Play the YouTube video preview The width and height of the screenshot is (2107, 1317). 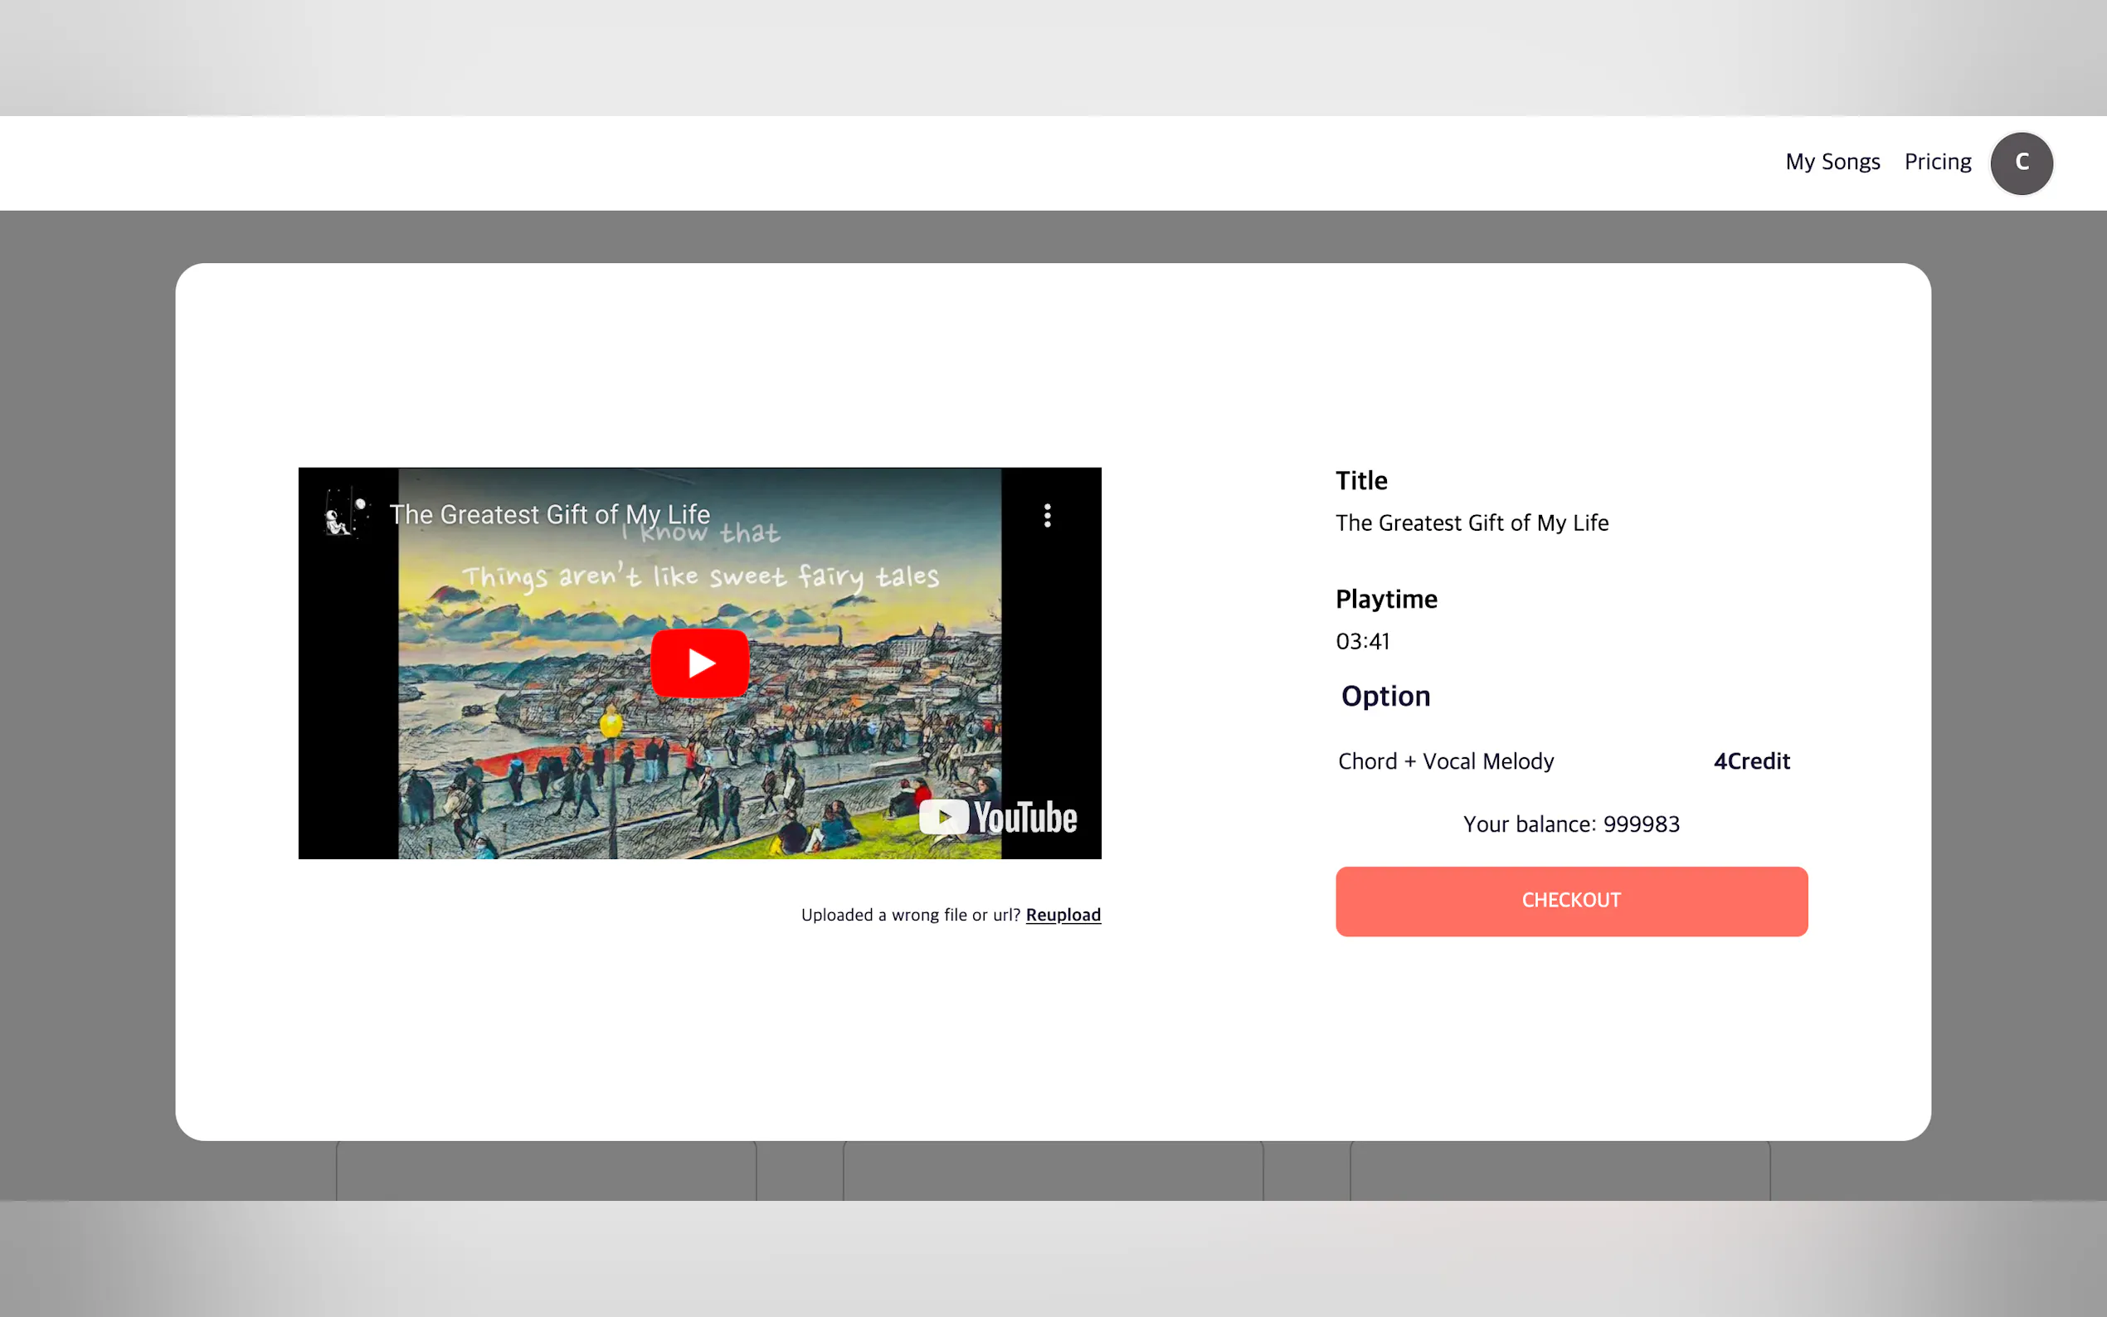[699, 663]
